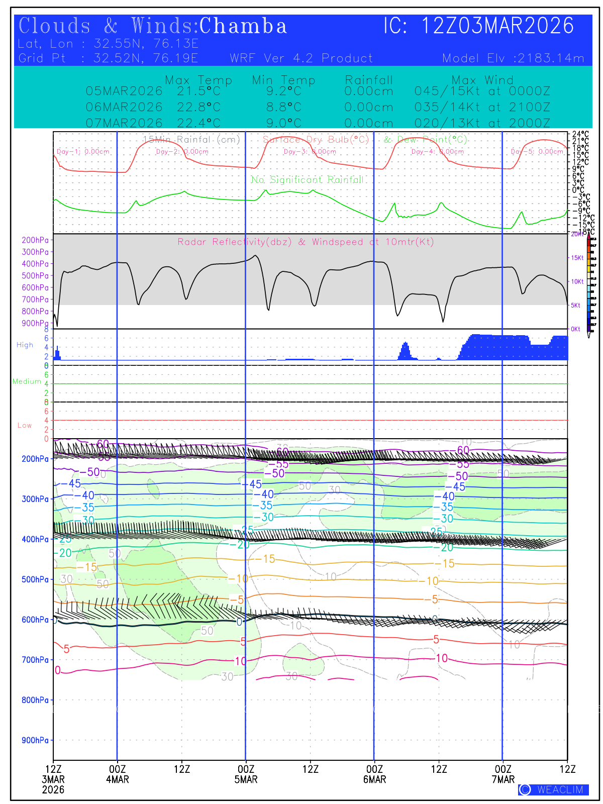Click the 12Z 3MAR 2026 start label
Image resolution: width=603 pixels, height=804 pixels.
pos(53,779)
